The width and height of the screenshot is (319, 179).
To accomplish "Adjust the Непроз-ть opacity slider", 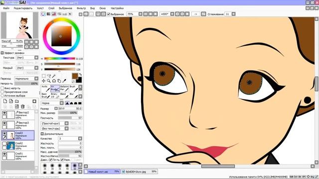I will (26, 84).
